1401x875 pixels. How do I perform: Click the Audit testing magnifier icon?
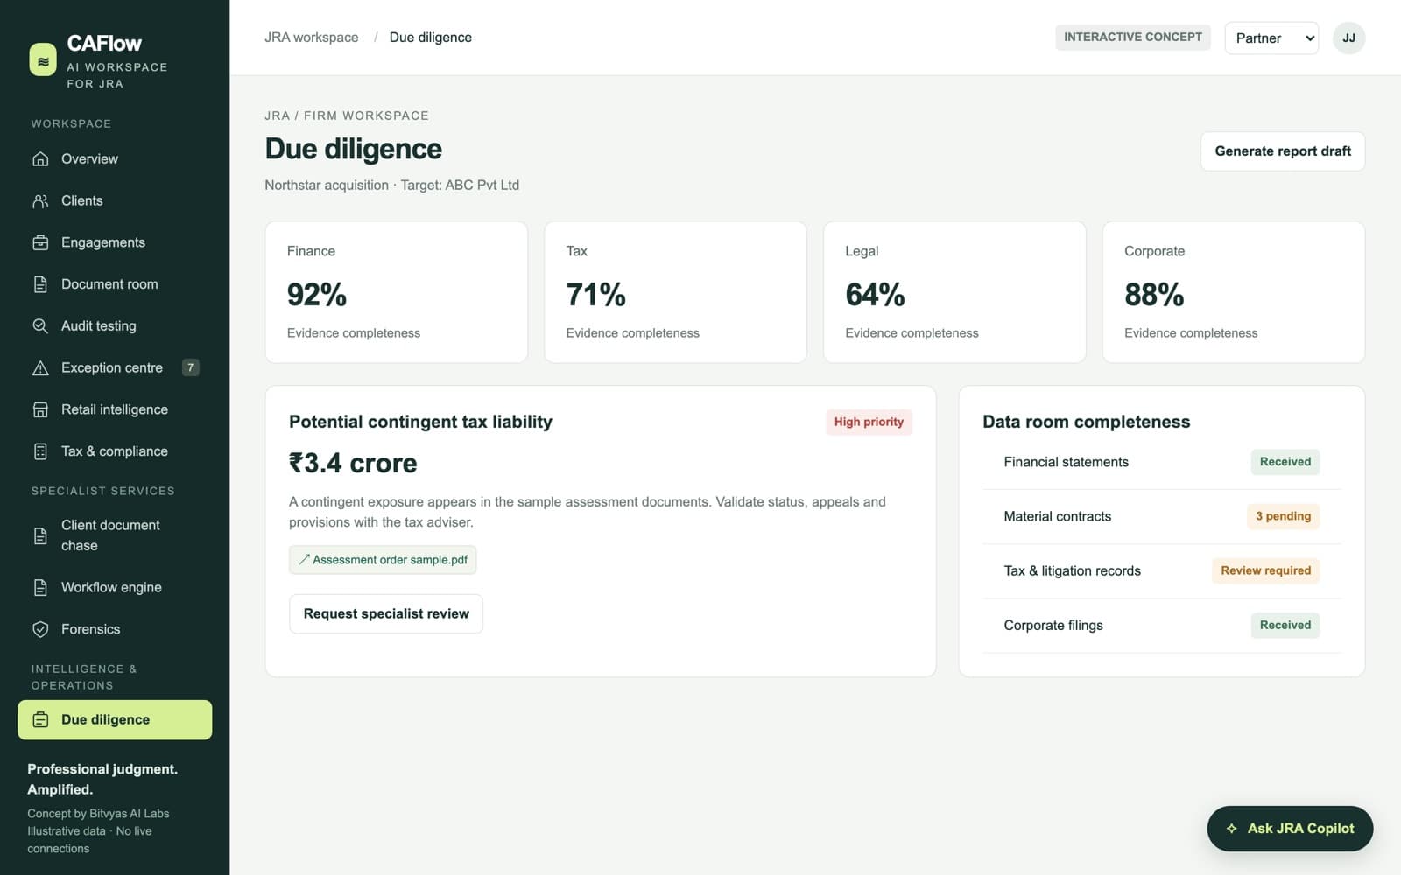tap(40, 326)
